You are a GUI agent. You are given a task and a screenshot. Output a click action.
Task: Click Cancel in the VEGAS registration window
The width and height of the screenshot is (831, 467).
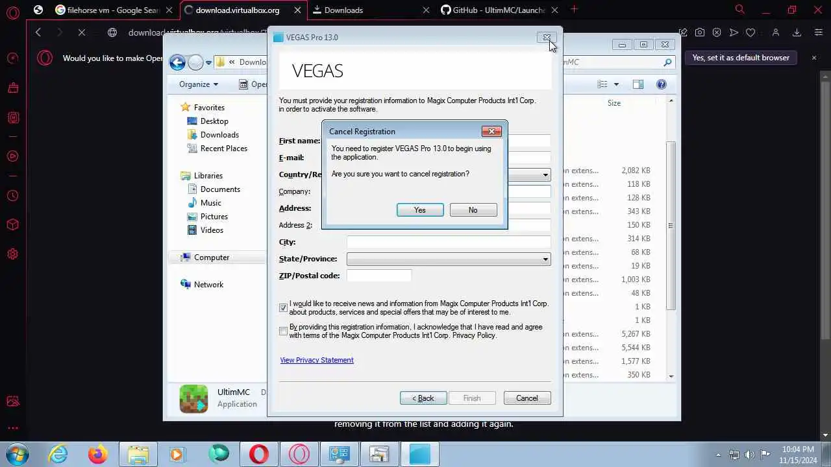coord(527,398)
